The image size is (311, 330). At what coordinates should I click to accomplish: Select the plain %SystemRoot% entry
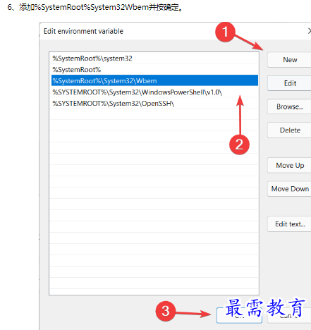pos(154,70)
